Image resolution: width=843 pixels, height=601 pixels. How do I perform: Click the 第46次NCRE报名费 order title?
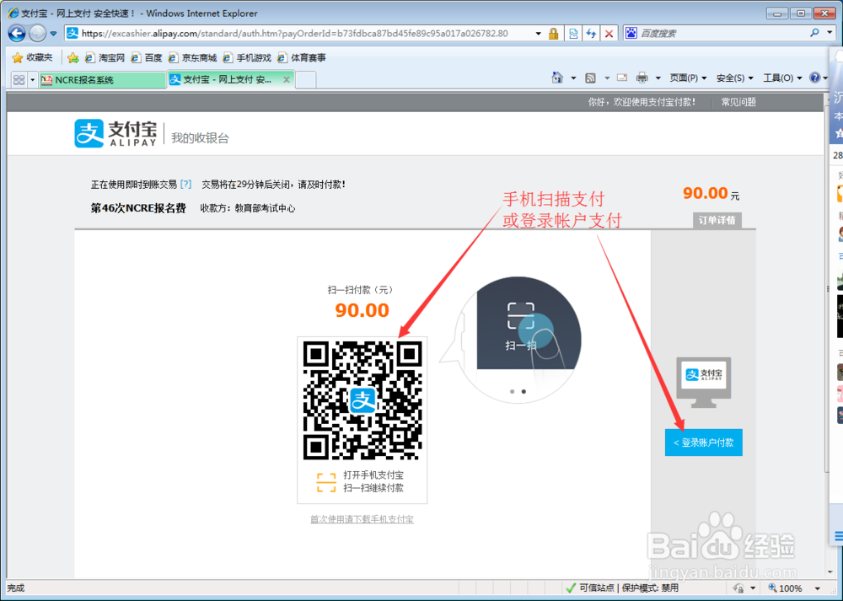(138, 208)
